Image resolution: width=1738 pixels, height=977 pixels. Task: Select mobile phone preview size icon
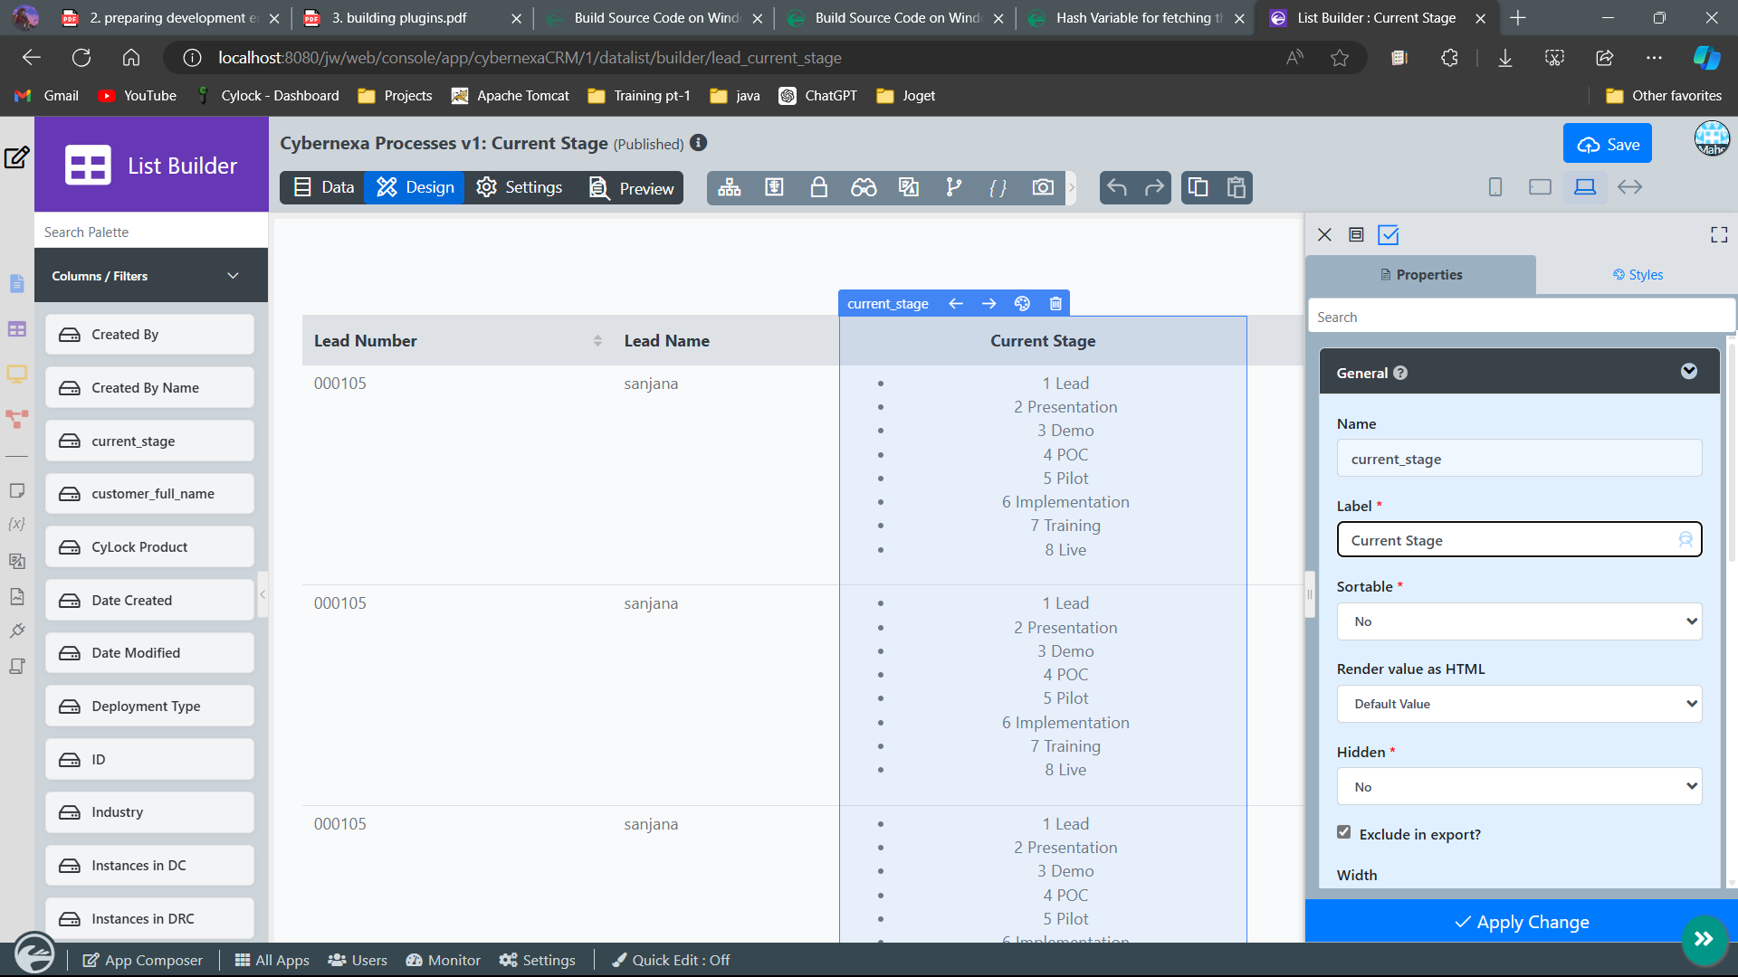[1495, 187]
